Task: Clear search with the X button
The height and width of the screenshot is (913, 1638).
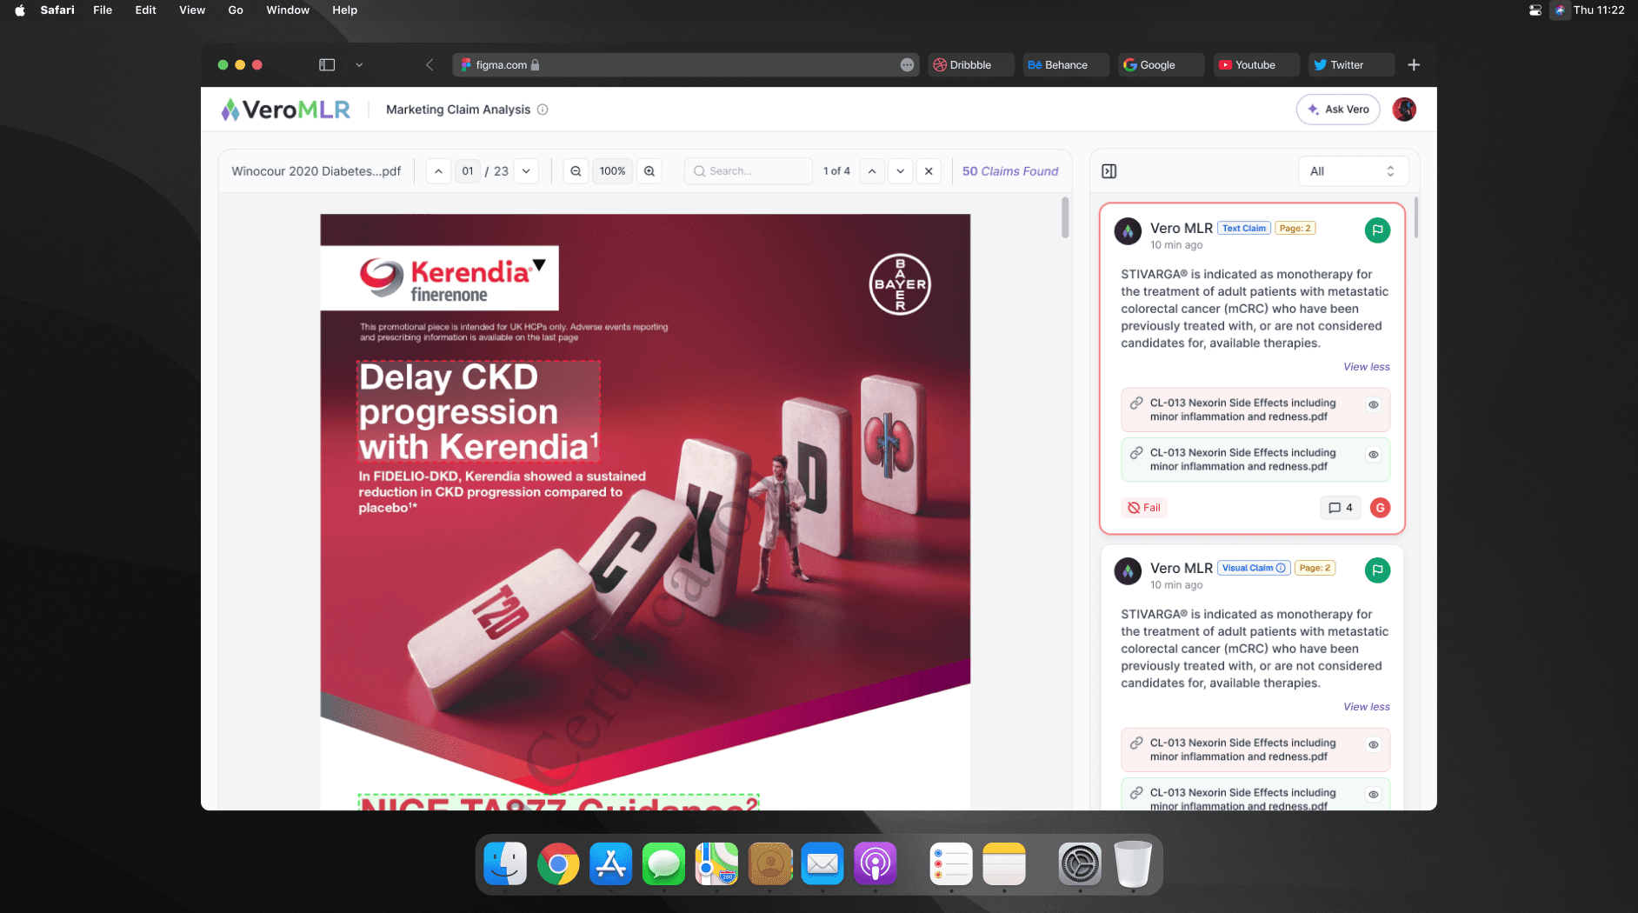Action: [929, 171]
